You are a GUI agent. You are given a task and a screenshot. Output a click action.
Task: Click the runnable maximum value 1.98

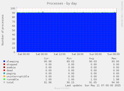tap(116, 79)
